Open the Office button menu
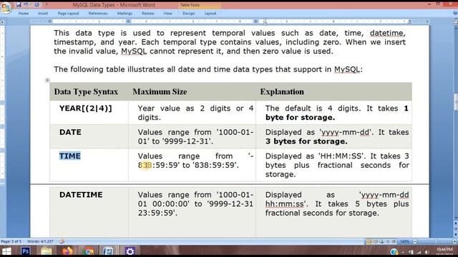458x257 pixels. pyautogui.click(x=6, y=8)
